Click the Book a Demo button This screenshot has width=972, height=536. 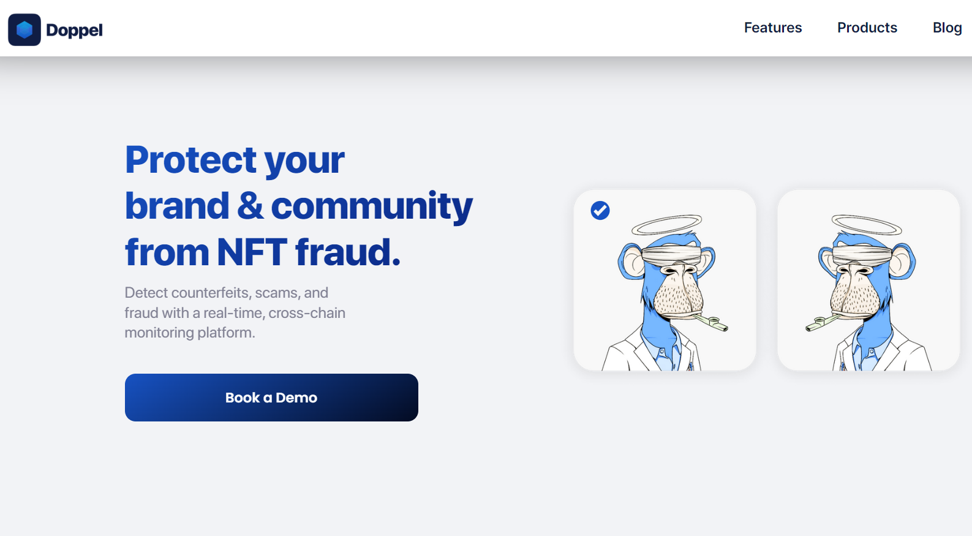click(271, 398)
